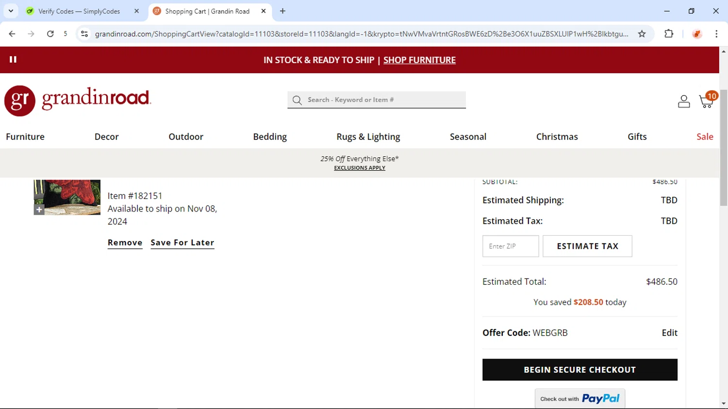Viewport: 728px width, 409px height.
Task: Click the browser address bar URL
Action: tap(362, 34)
